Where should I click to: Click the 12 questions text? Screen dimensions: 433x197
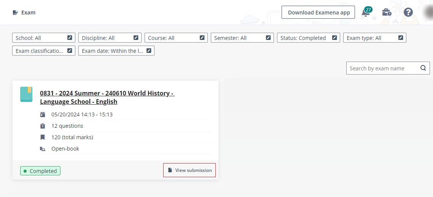(67, 126)
